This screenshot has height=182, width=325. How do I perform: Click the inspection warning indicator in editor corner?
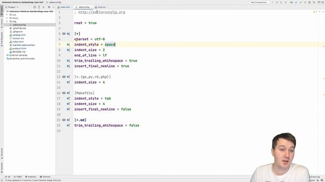coord(315,12)
